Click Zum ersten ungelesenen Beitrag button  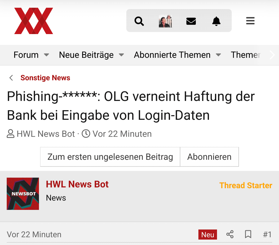pos(110,157)
